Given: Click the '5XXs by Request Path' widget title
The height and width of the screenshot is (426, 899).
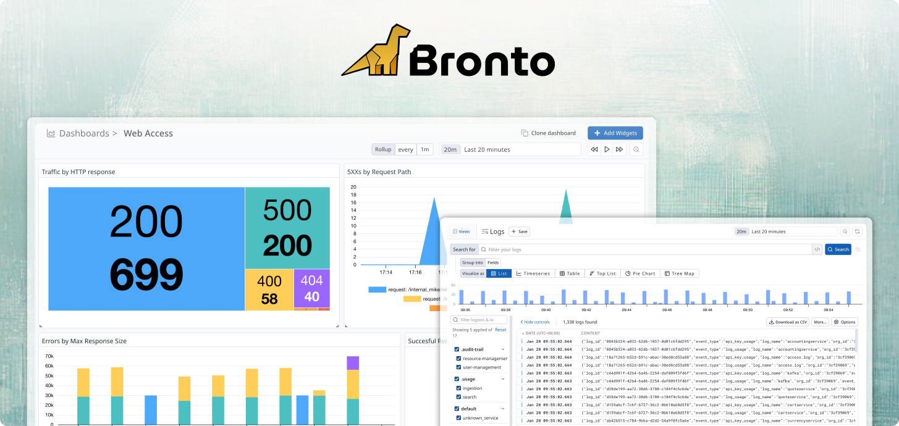Looking at the screenshot, I should pyautogui.click(x=379, y=172).
